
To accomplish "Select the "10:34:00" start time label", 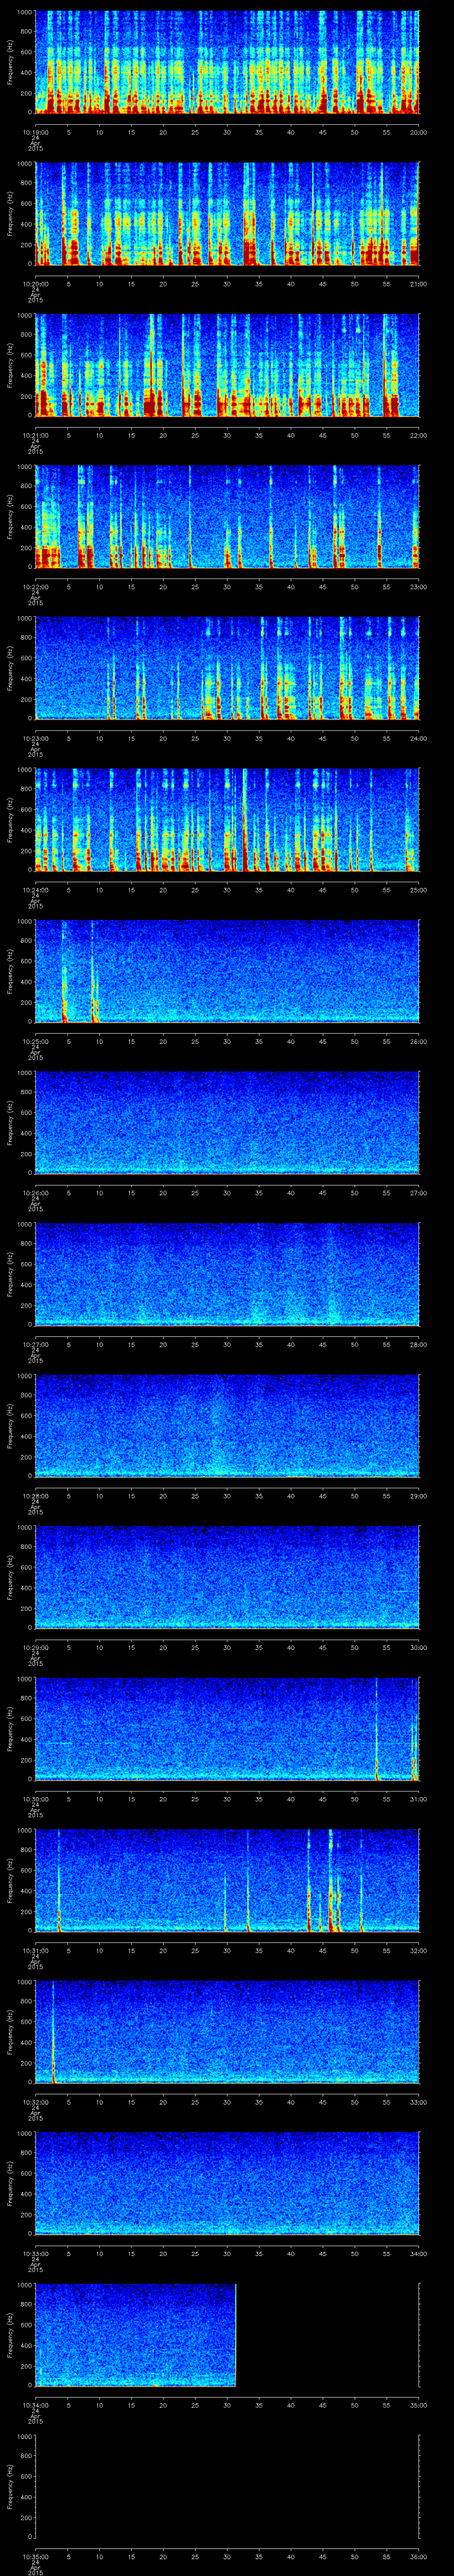I will click(x=36, y=2405).
